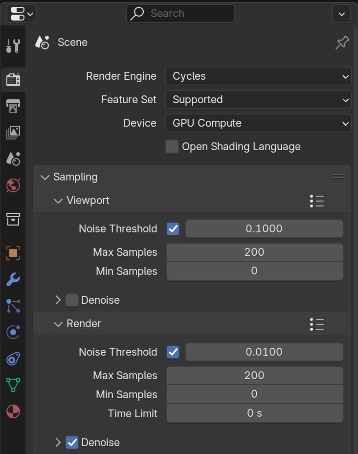Click Viewport Max Samples field
The width and height of the screenshot is (358, 454).
coord(255,252)
